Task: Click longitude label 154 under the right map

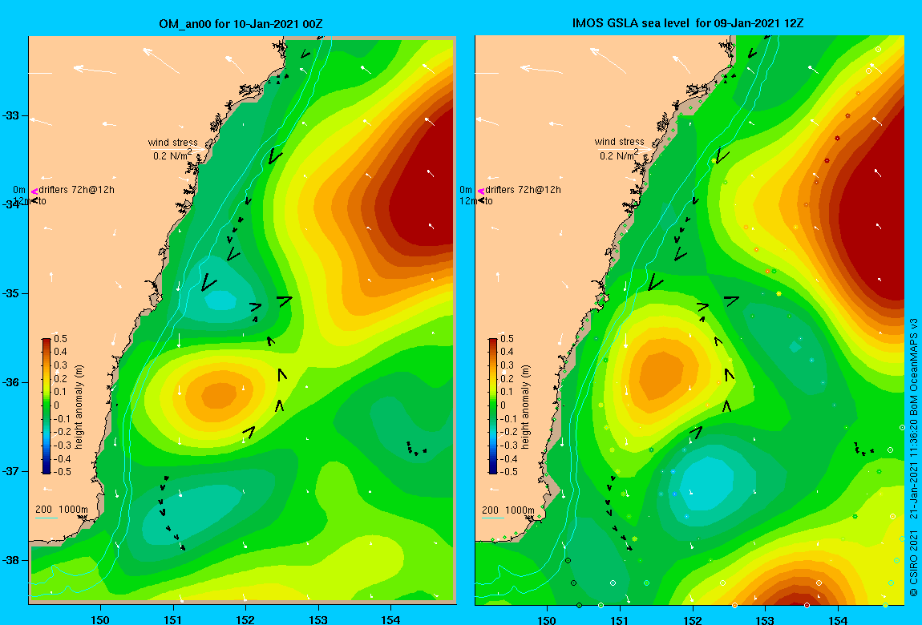Action: tap(837, 619)
